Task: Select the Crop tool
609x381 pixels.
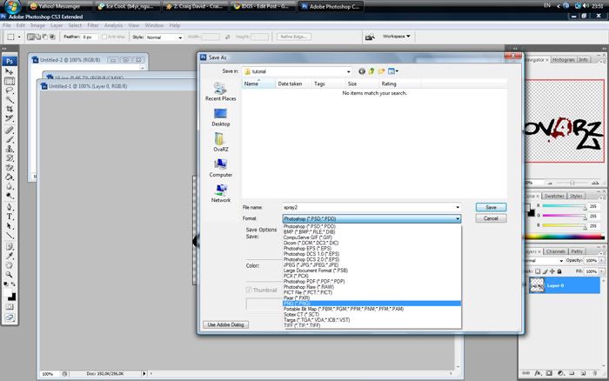Action: [10, 109]
